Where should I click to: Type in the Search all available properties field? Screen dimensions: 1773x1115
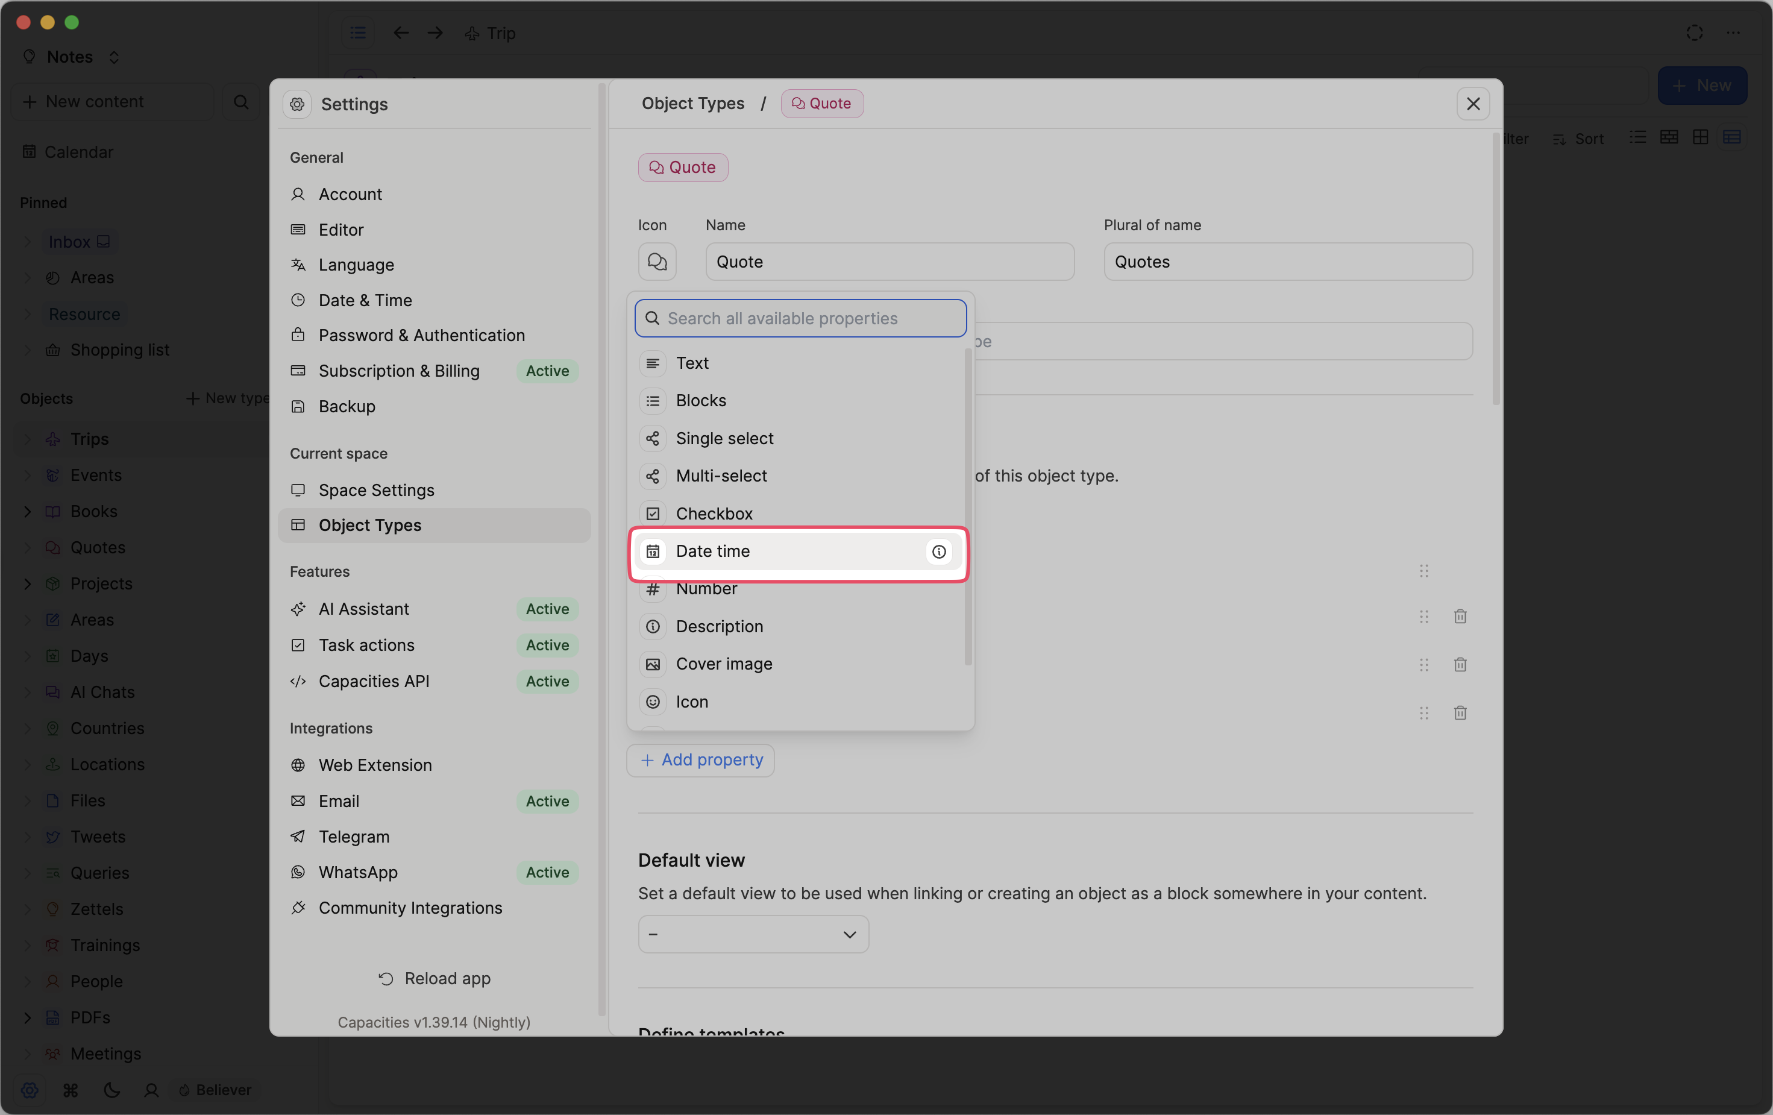point(800,317)
